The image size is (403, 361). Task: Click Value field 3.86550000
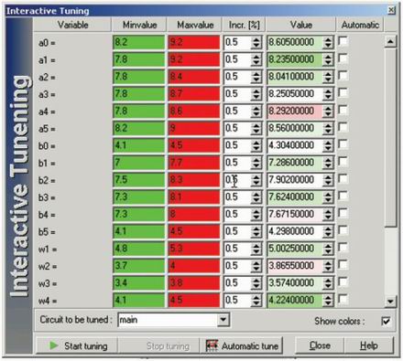pos(295,266)
